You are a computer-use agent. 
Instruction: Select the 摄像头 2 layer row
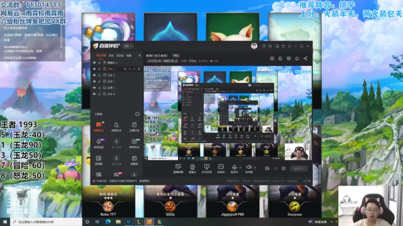click(117, 62)
